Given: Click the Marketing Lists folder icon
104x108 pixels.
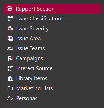Looking at the screenshot, I should point(10,88).
